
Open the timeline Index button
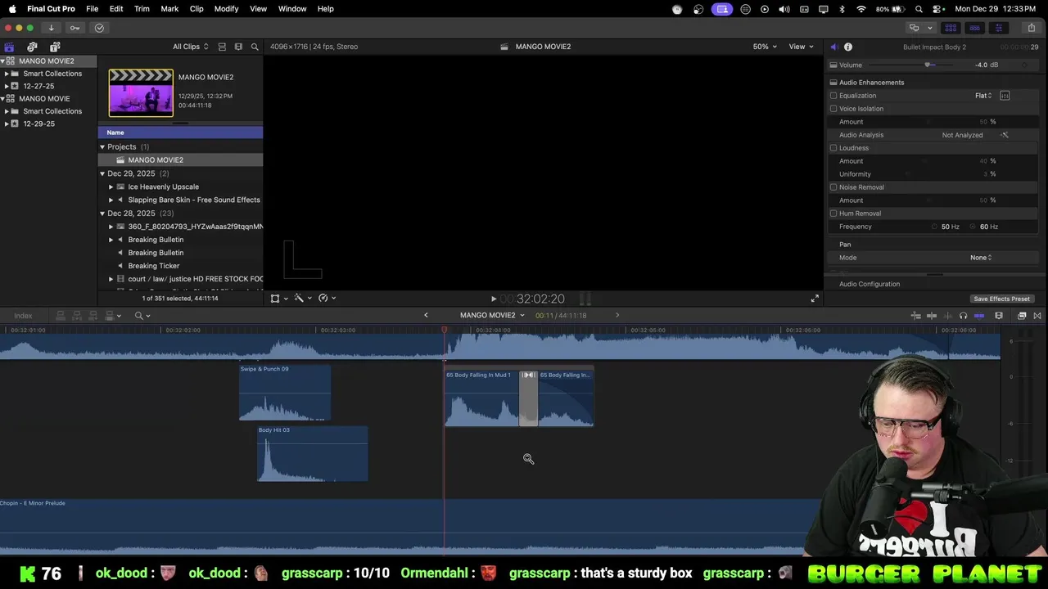pos(23,316)
